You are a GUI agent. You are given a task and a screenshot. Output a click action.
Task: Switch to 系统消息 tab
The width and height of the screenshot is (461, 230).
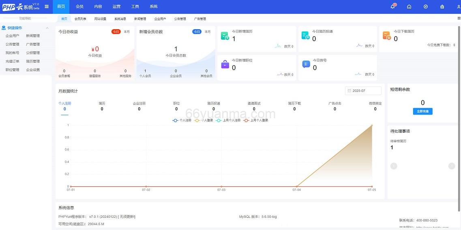pos(120,19)
